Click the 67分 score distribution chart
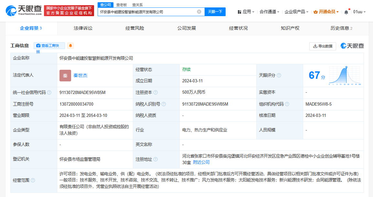The image size is (373, 197). coord(345,76)
